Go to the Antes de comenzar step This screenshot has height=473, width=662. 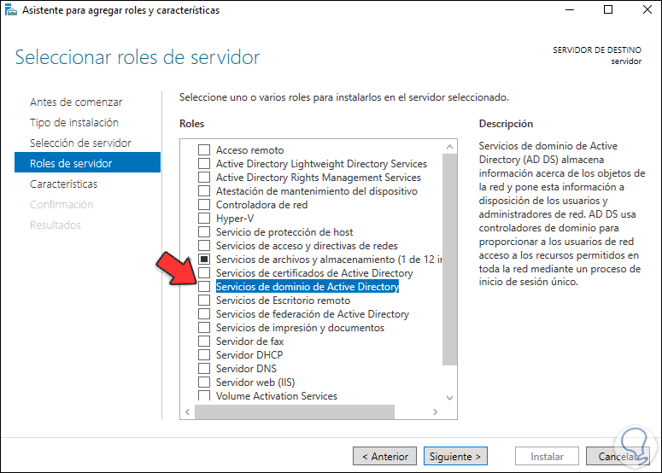(76, 102)
